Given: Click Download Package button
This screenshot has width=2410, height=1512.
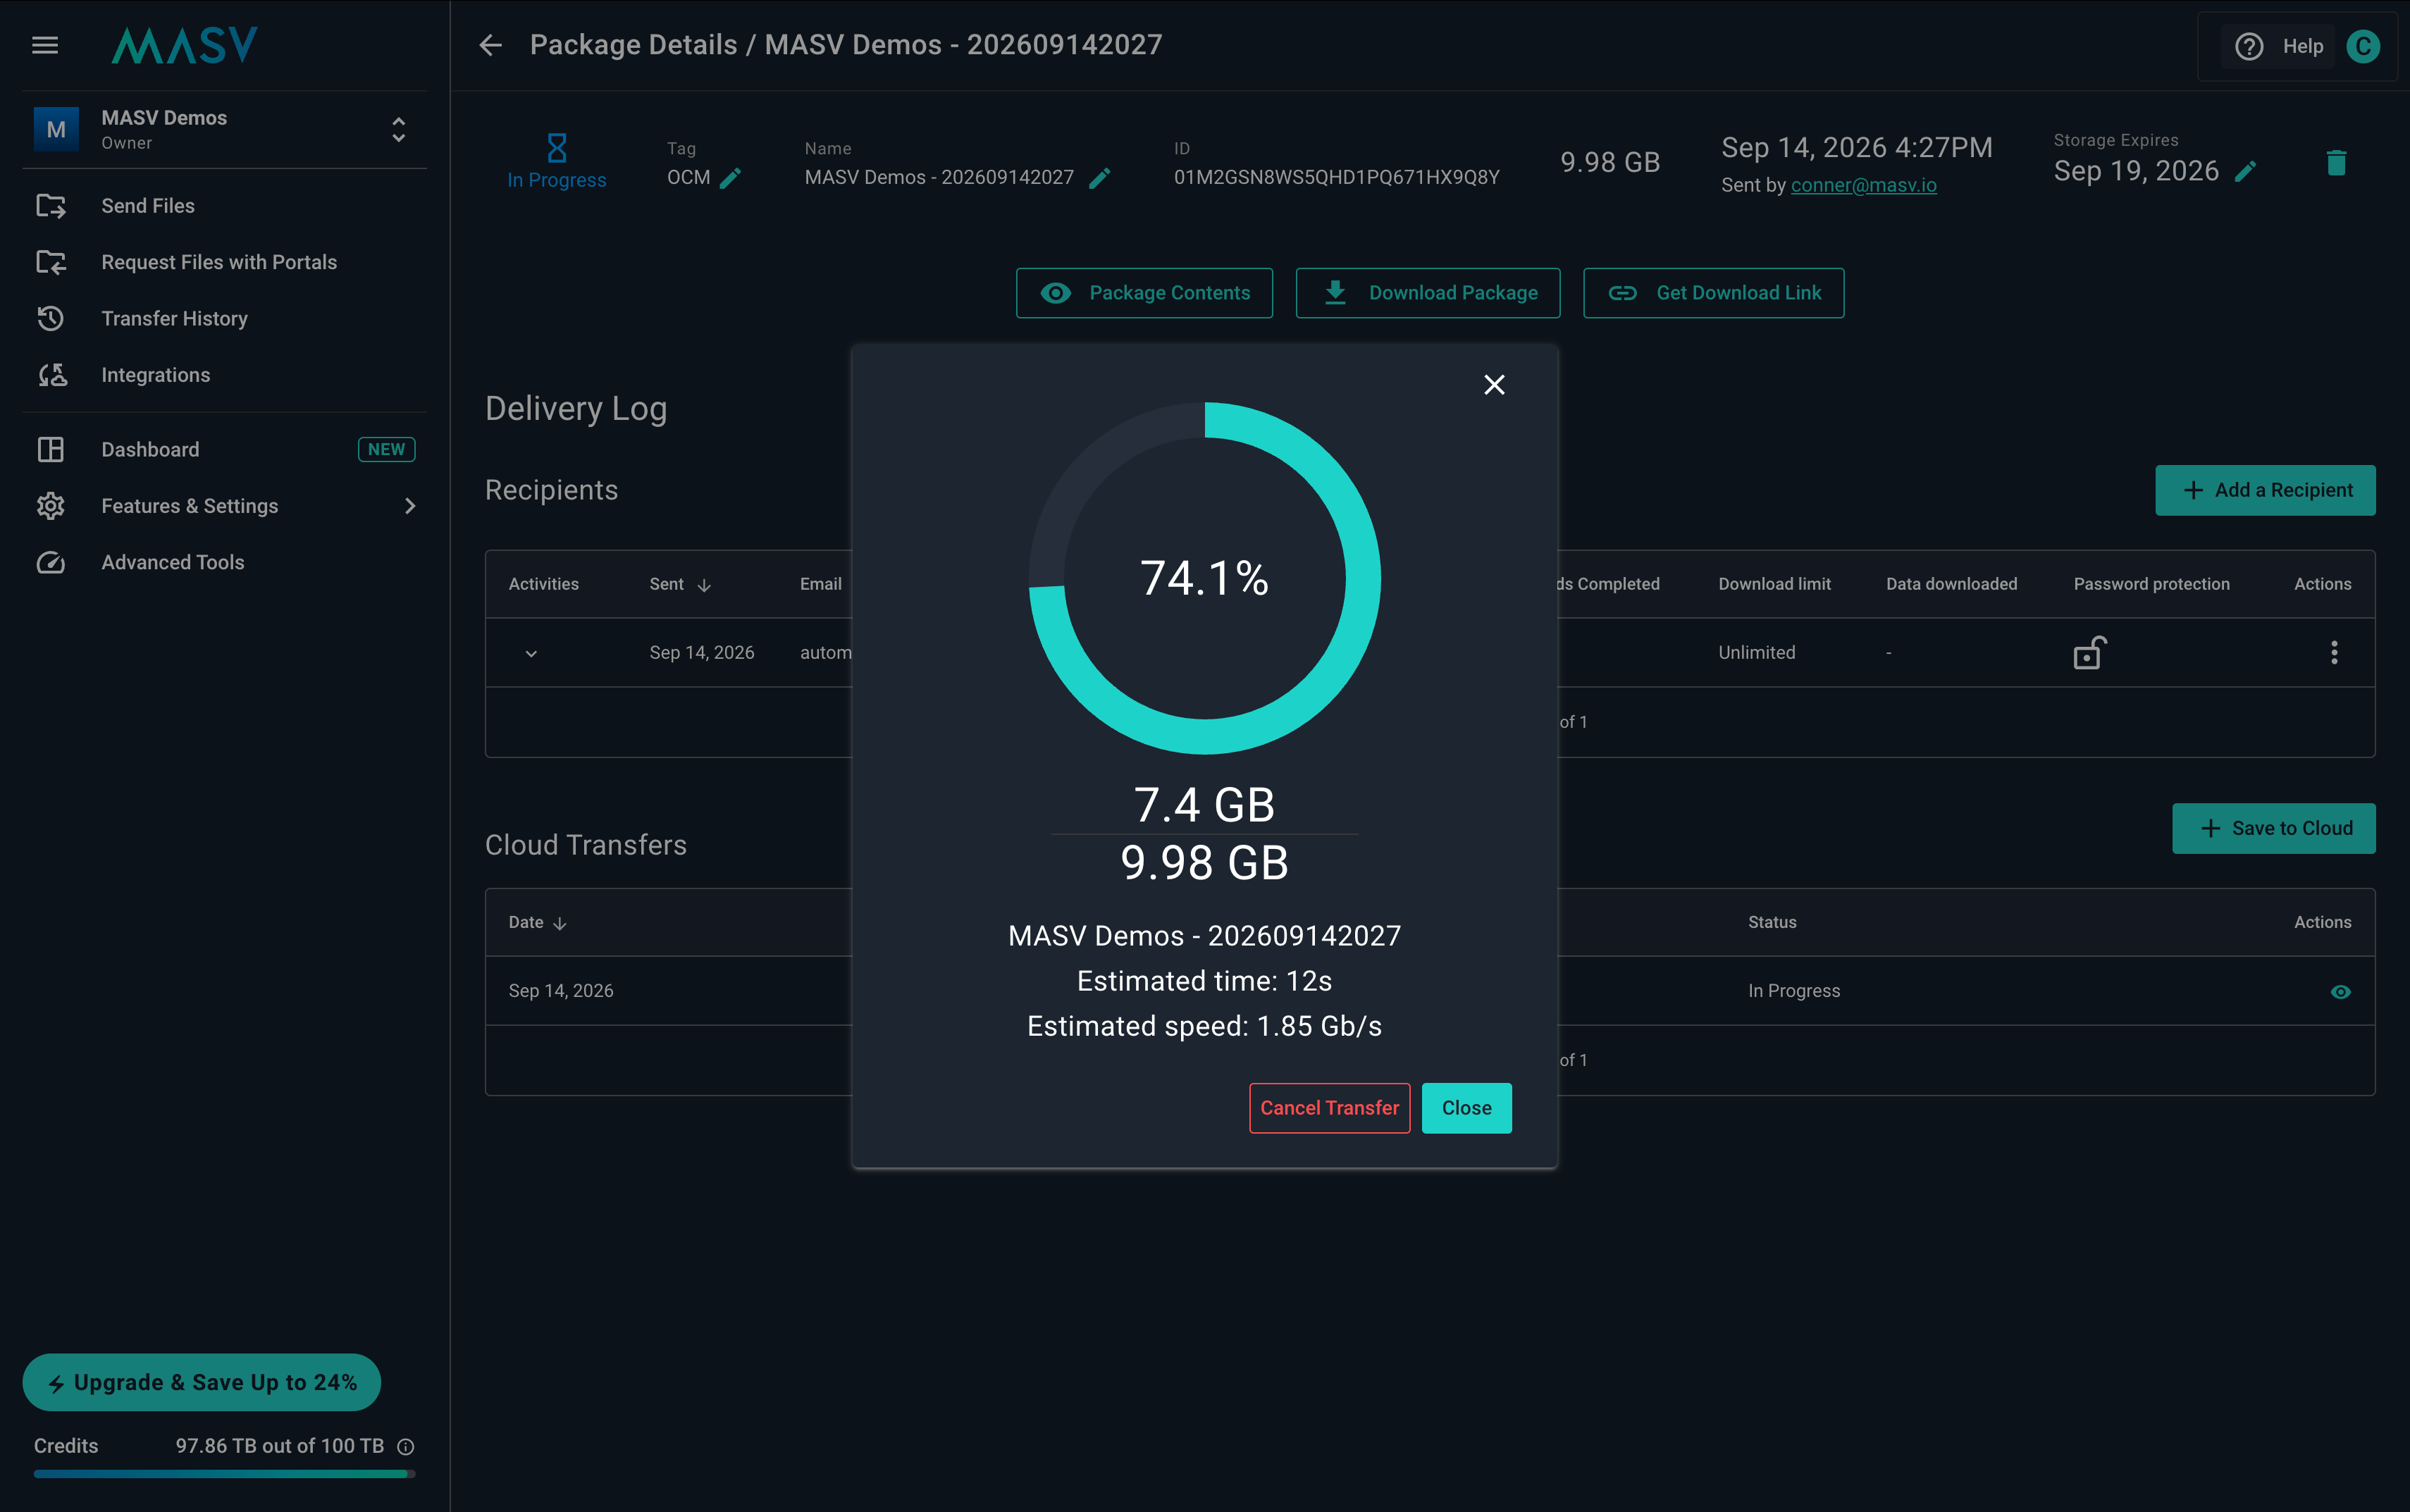Looking at the screenshot, I should (1428, 293).
